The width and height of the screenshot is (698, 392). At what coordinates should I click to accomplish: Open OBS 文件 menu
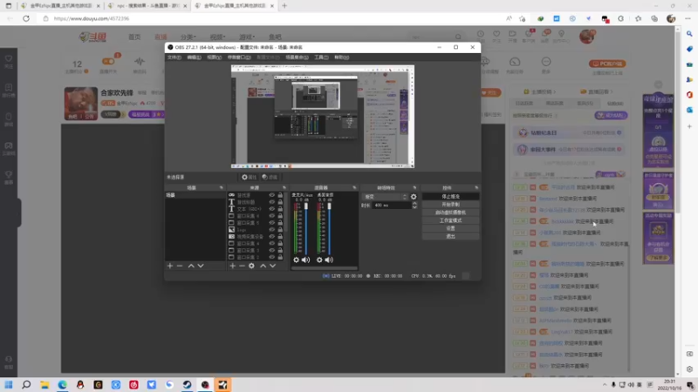(174, 57)
